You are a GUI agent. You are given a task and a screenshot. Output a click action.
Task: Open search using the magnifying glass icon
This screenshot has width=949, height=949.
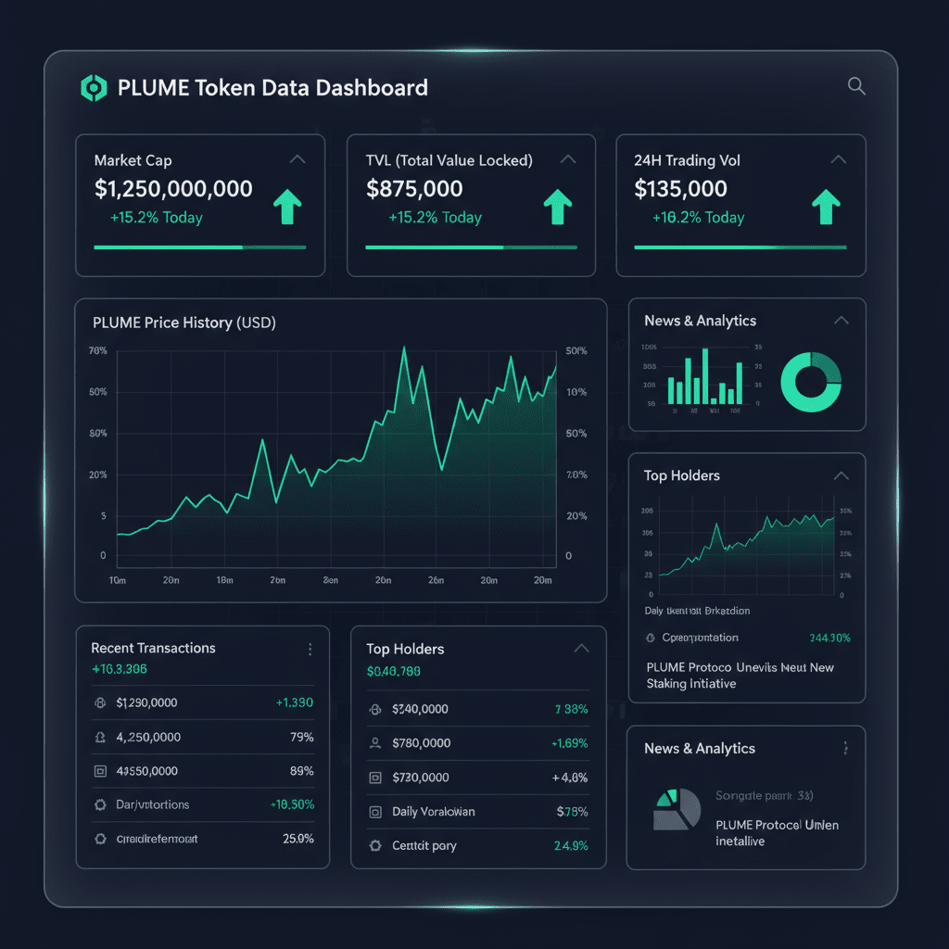855,86
